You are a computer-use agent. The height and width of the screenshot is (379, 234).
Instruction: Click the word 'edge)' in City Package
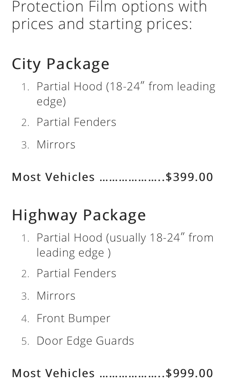(x=51, y=102)
